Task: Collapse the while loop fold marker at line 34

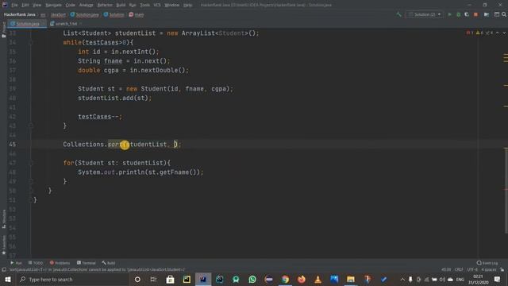Action: click(31, 42)
